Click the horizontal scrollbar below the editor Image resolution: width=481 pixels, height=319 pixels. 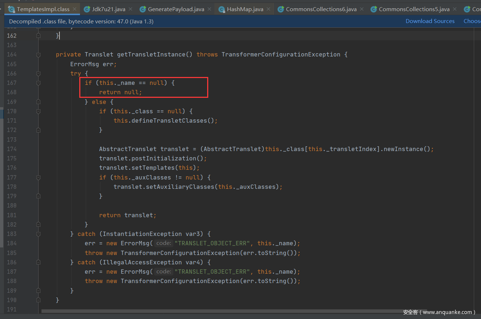click(216, 311)
